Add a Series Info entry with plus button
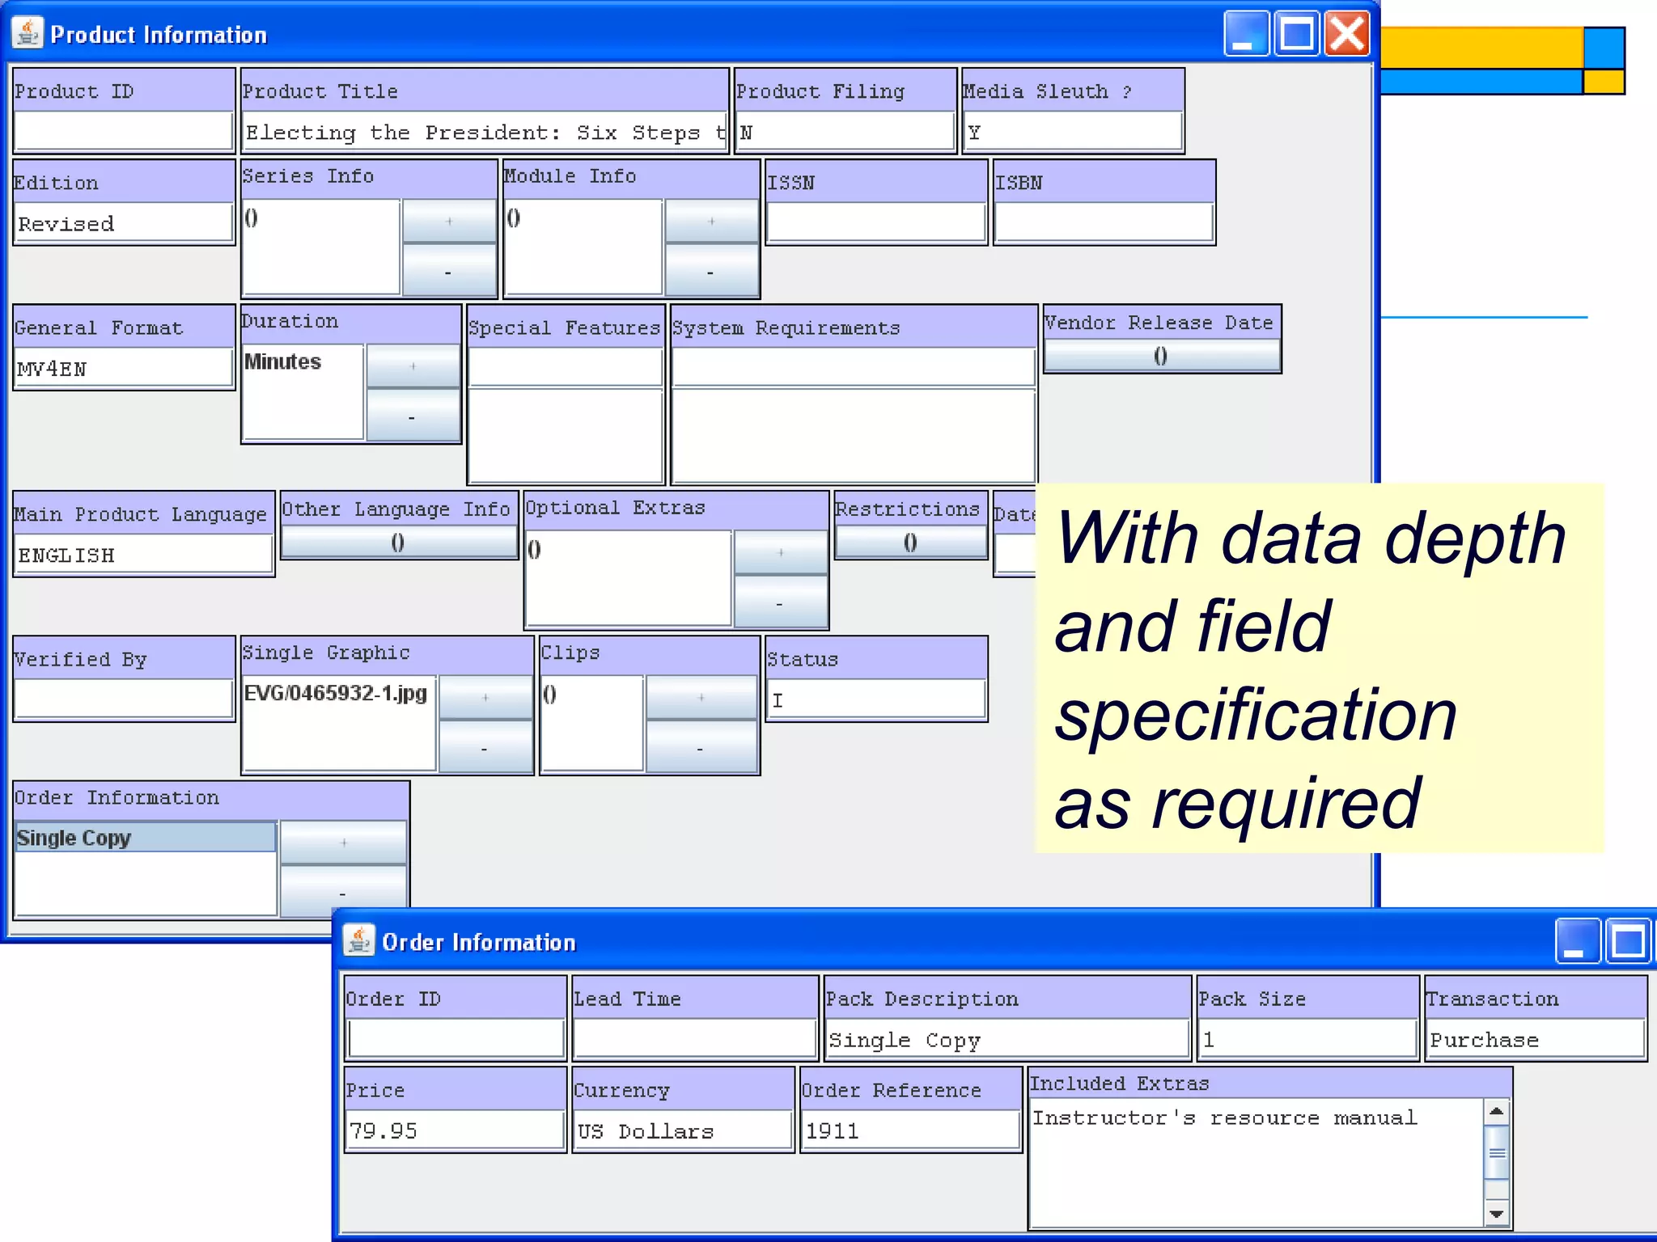This screenshot has height=1242, width=1657. pyautogui.click(x=449, y=221)
